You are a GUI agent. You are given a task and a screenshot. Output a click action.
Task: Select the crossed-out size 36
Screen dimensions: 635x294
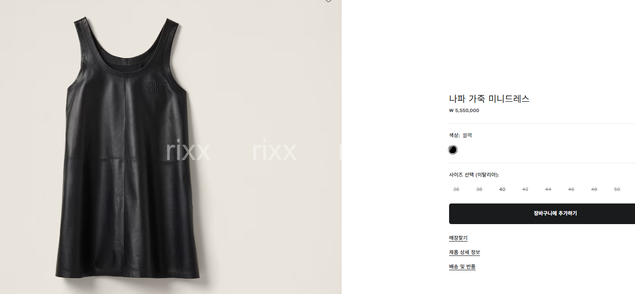click(x=456, y=189)
